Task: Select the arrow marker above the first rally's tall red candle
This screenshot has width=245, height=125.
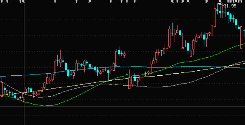Action: [x=55, y=1]
